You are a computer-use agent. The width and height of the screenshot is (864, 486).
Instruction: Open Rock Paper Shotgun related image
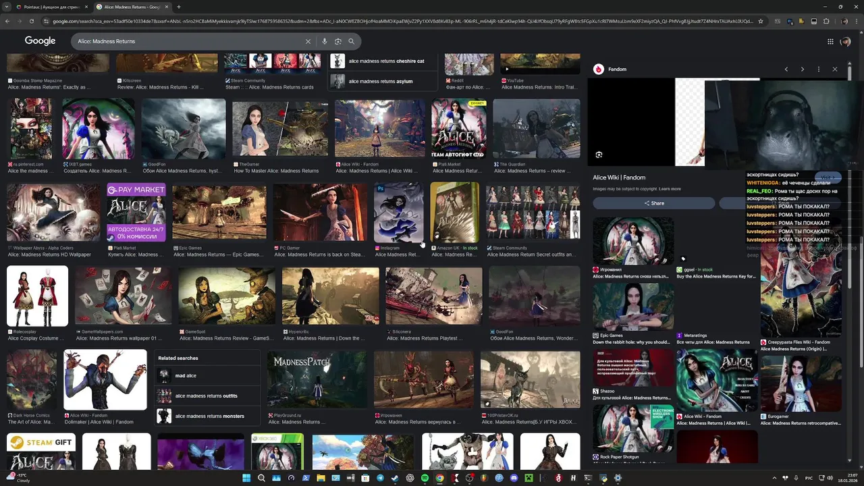coord(632,428)
